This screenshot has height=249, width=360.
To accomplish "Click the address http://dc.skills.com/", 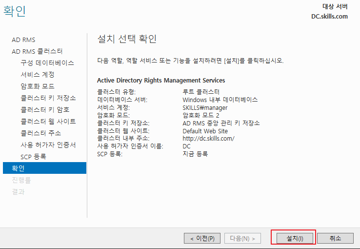I will 208,139.
